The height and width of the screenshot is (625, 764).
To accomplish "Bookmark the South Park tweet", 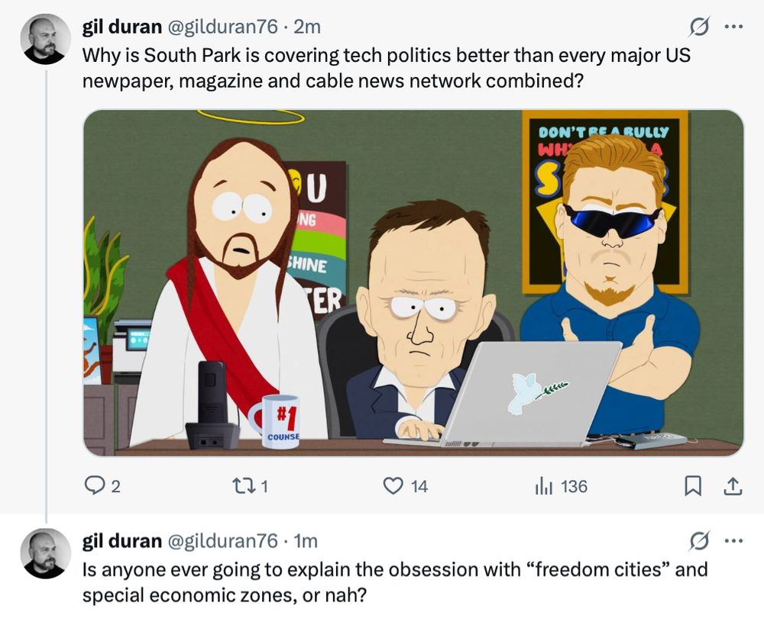I will tap(693, 486).
